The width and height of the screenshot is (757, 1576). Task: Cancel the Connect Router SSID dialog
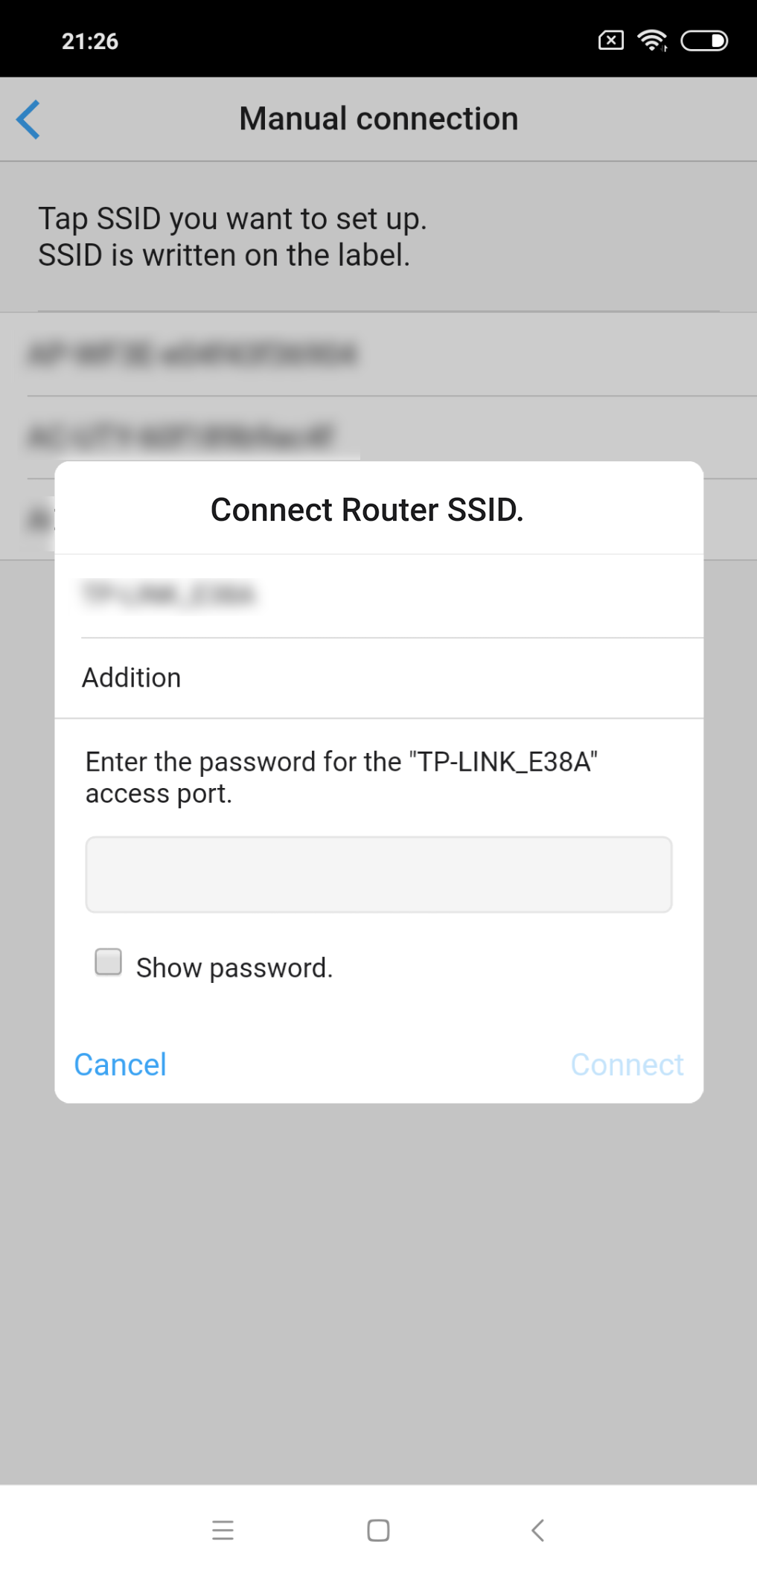click(121, 1065)
